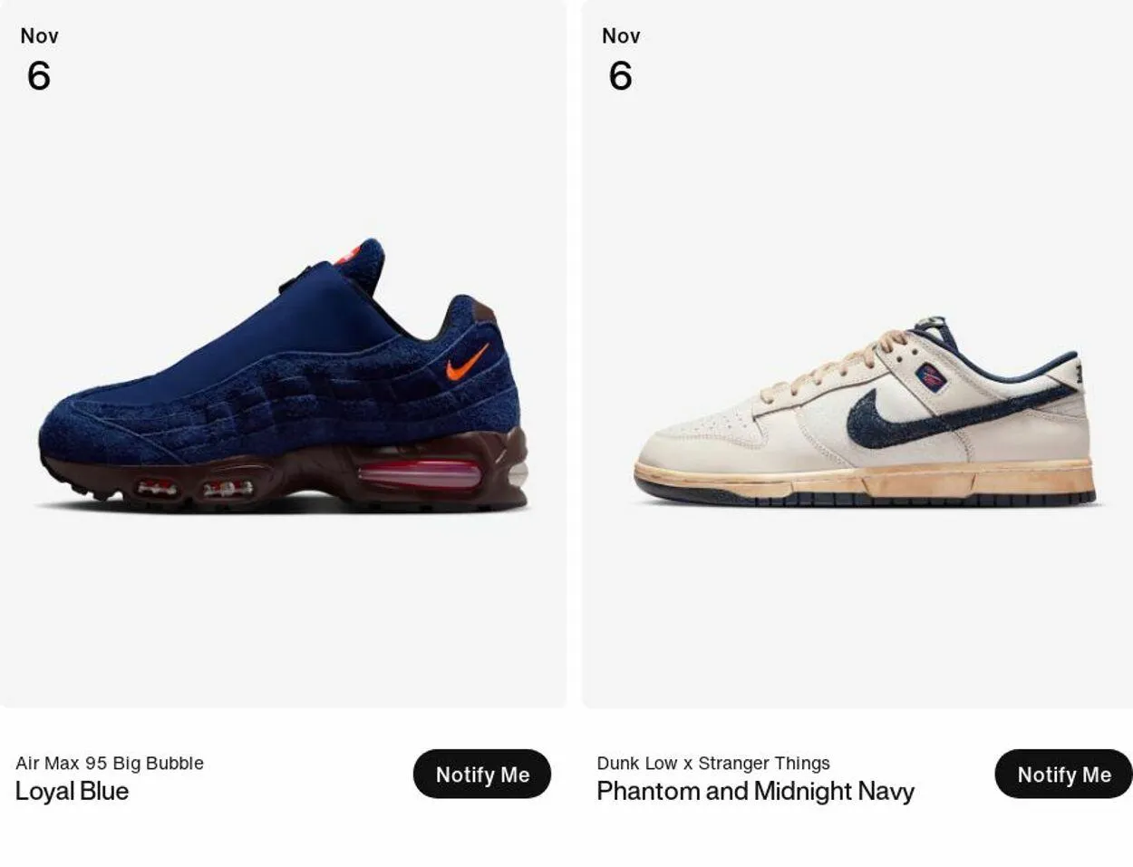Screen dimensions: 1133x867
Task: Select the Phantom and Midnight Navy title
Action: click(755, 791)
